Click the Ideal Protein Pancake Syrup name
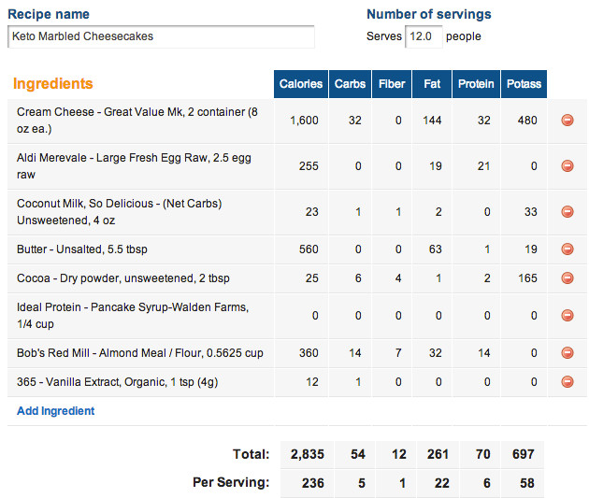 [133, 315]
